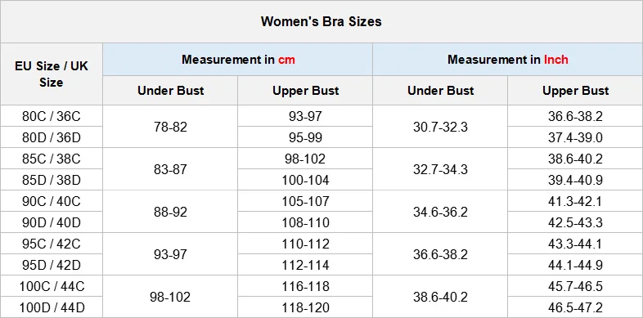
Task: Select the "105-107" upper bust cell
Action: point(305,202)
